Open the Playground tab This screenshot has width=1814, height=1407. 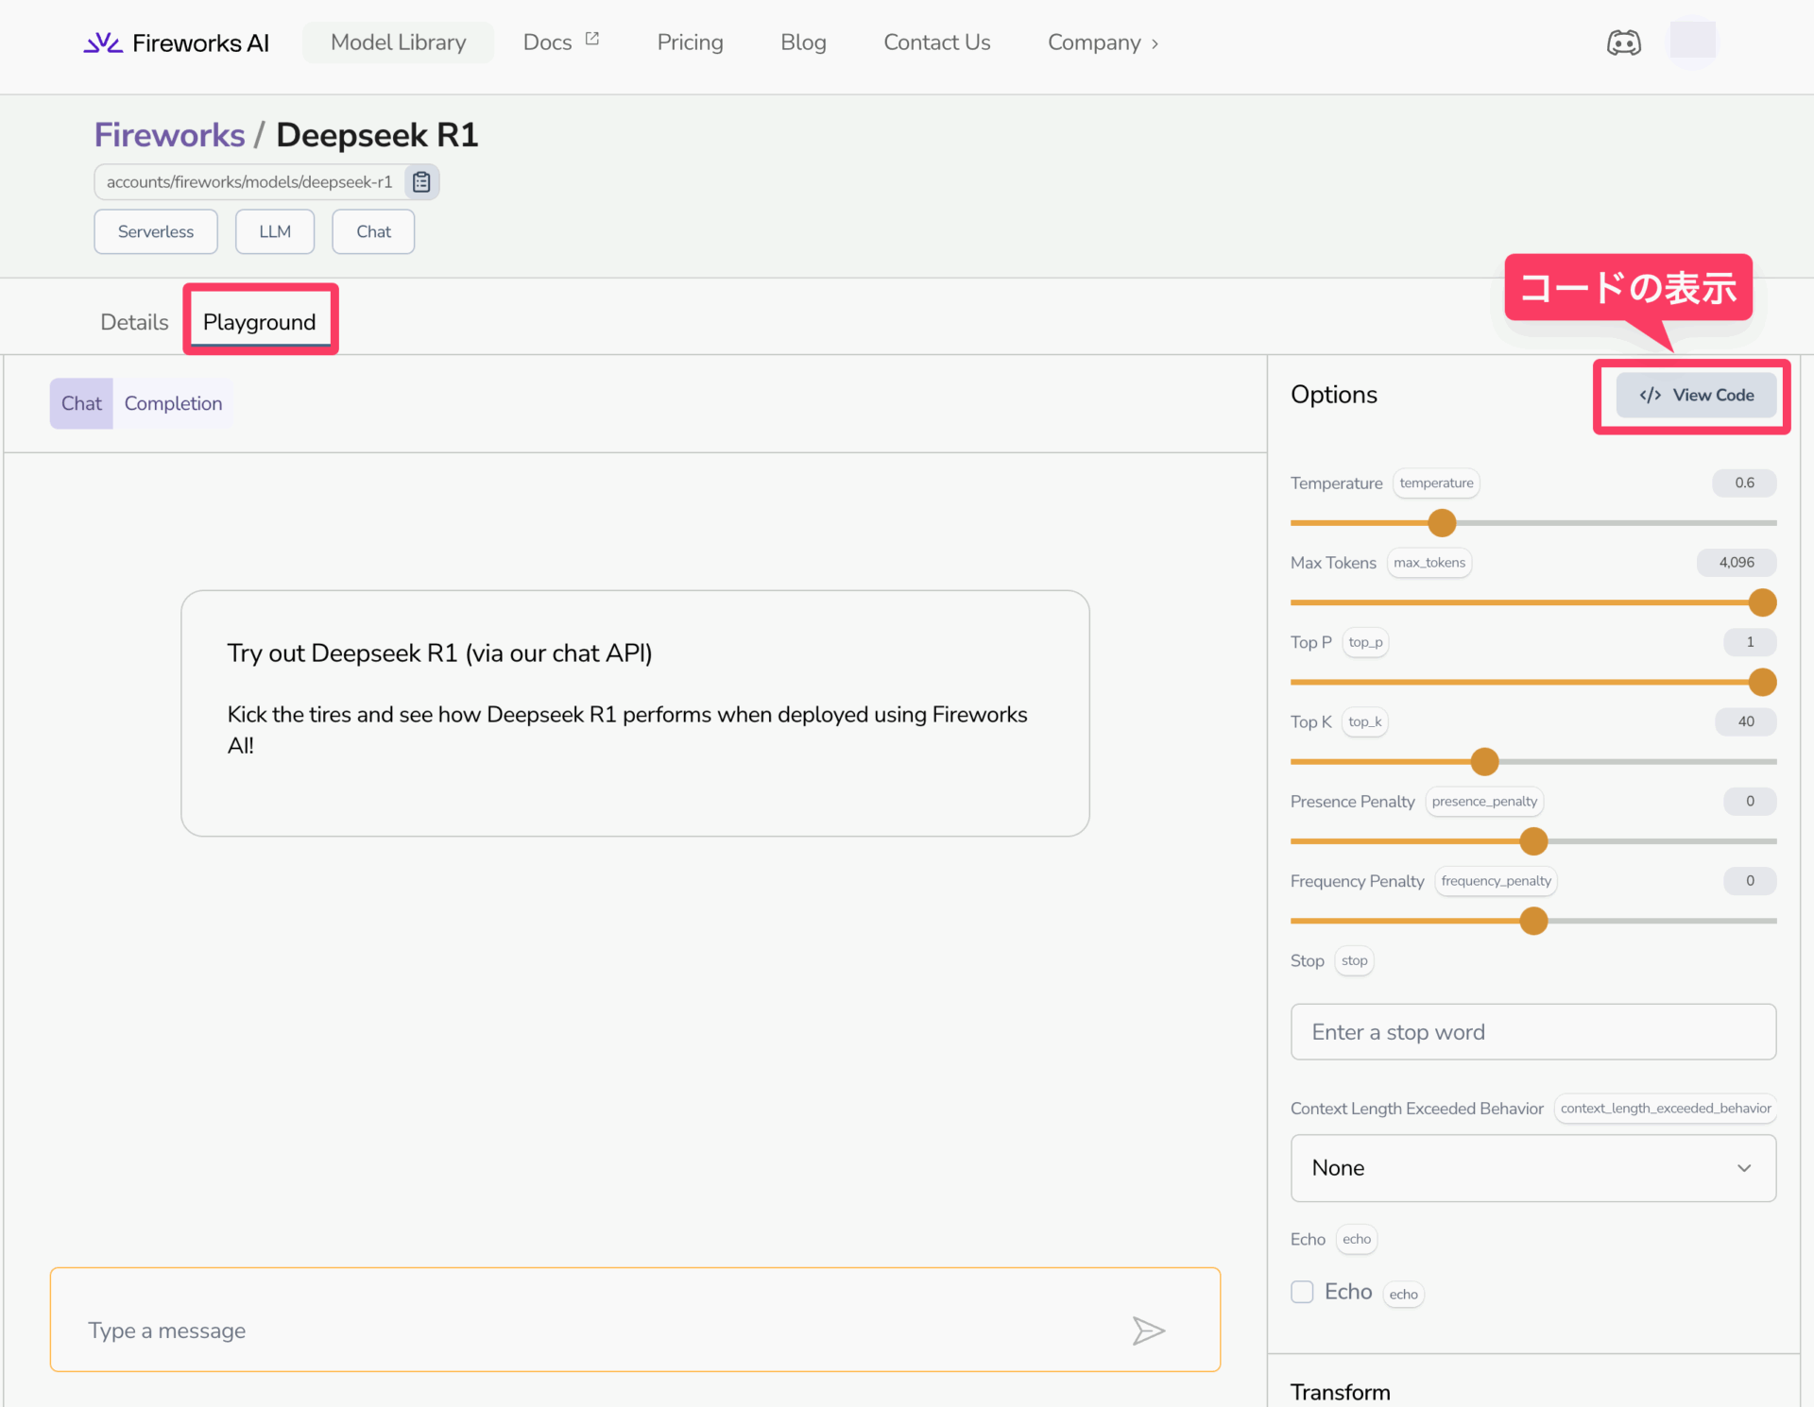[x=259, y=323]
